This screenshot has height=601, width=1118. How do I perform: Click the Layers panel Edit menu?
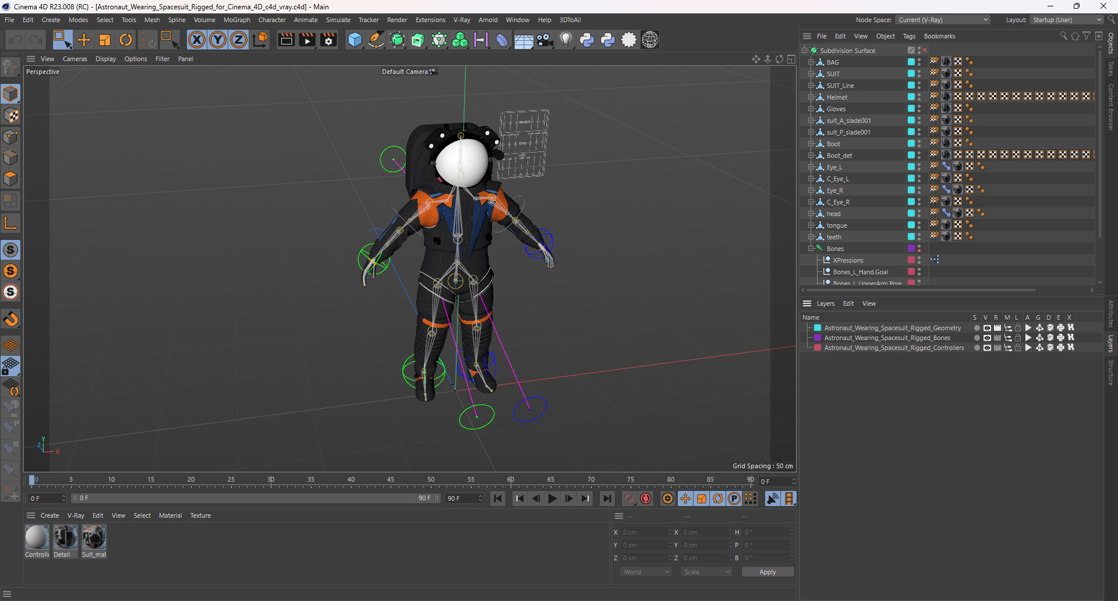tap(848, 303)
